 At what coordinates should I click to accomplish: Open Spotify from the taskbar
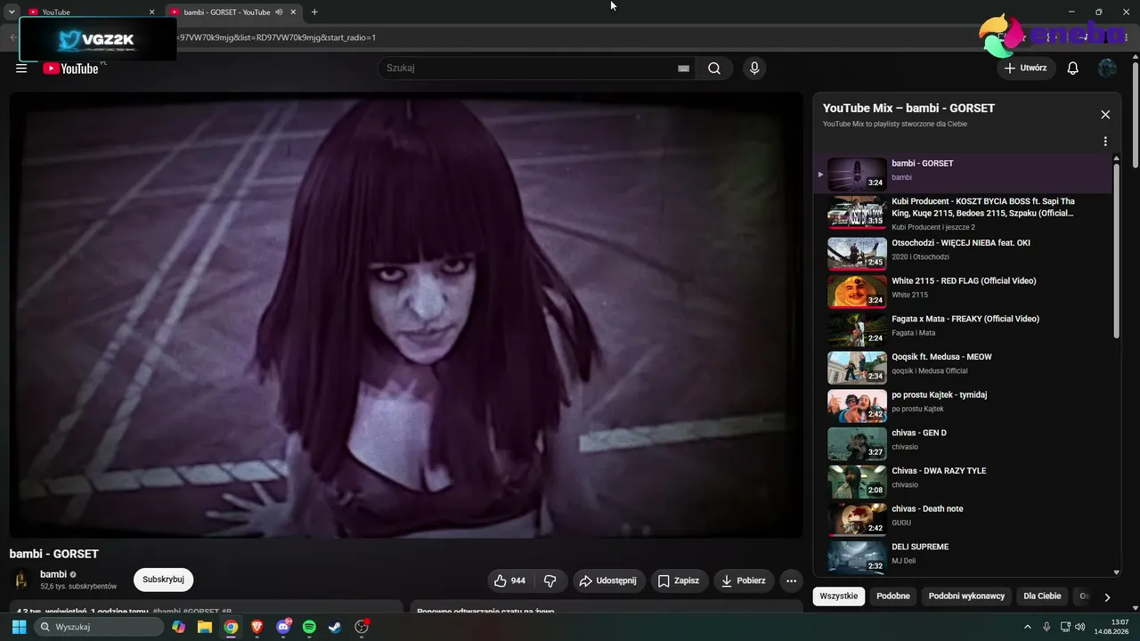[x=309, y=627]
